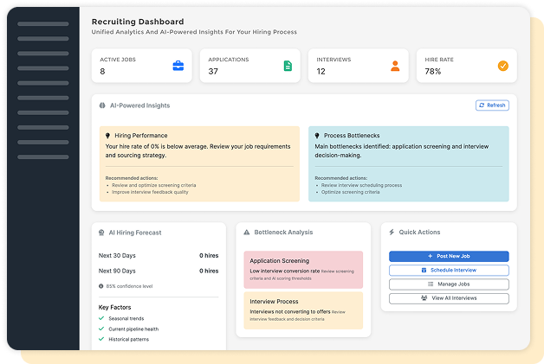Click the brain icon beside AI-Powered Insights

[x=102, y=105]
